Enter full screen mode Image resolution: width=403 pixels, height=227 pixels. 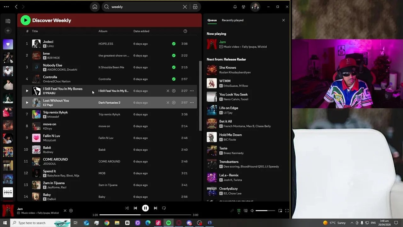(287, 211)
